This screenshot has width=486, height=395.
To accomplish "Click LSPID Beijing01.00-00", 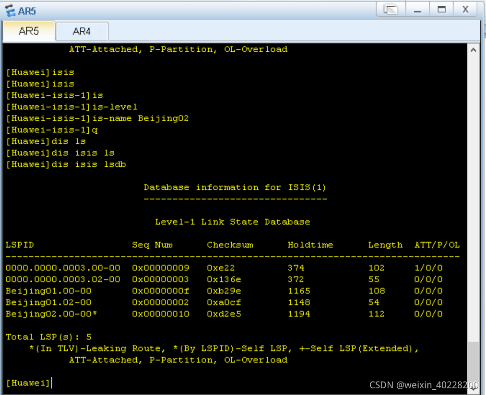I will [x=48, y=290].
